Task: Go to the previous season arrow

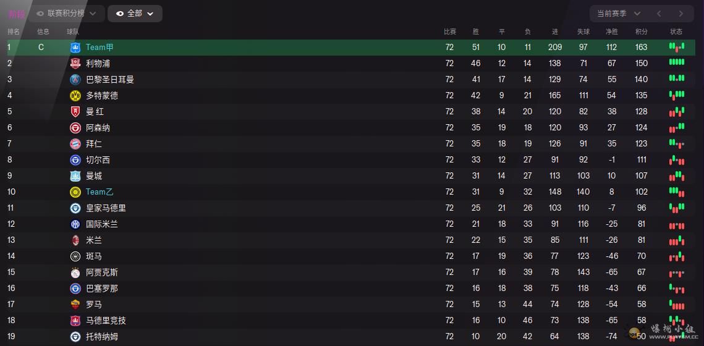Action: (659, 14)
